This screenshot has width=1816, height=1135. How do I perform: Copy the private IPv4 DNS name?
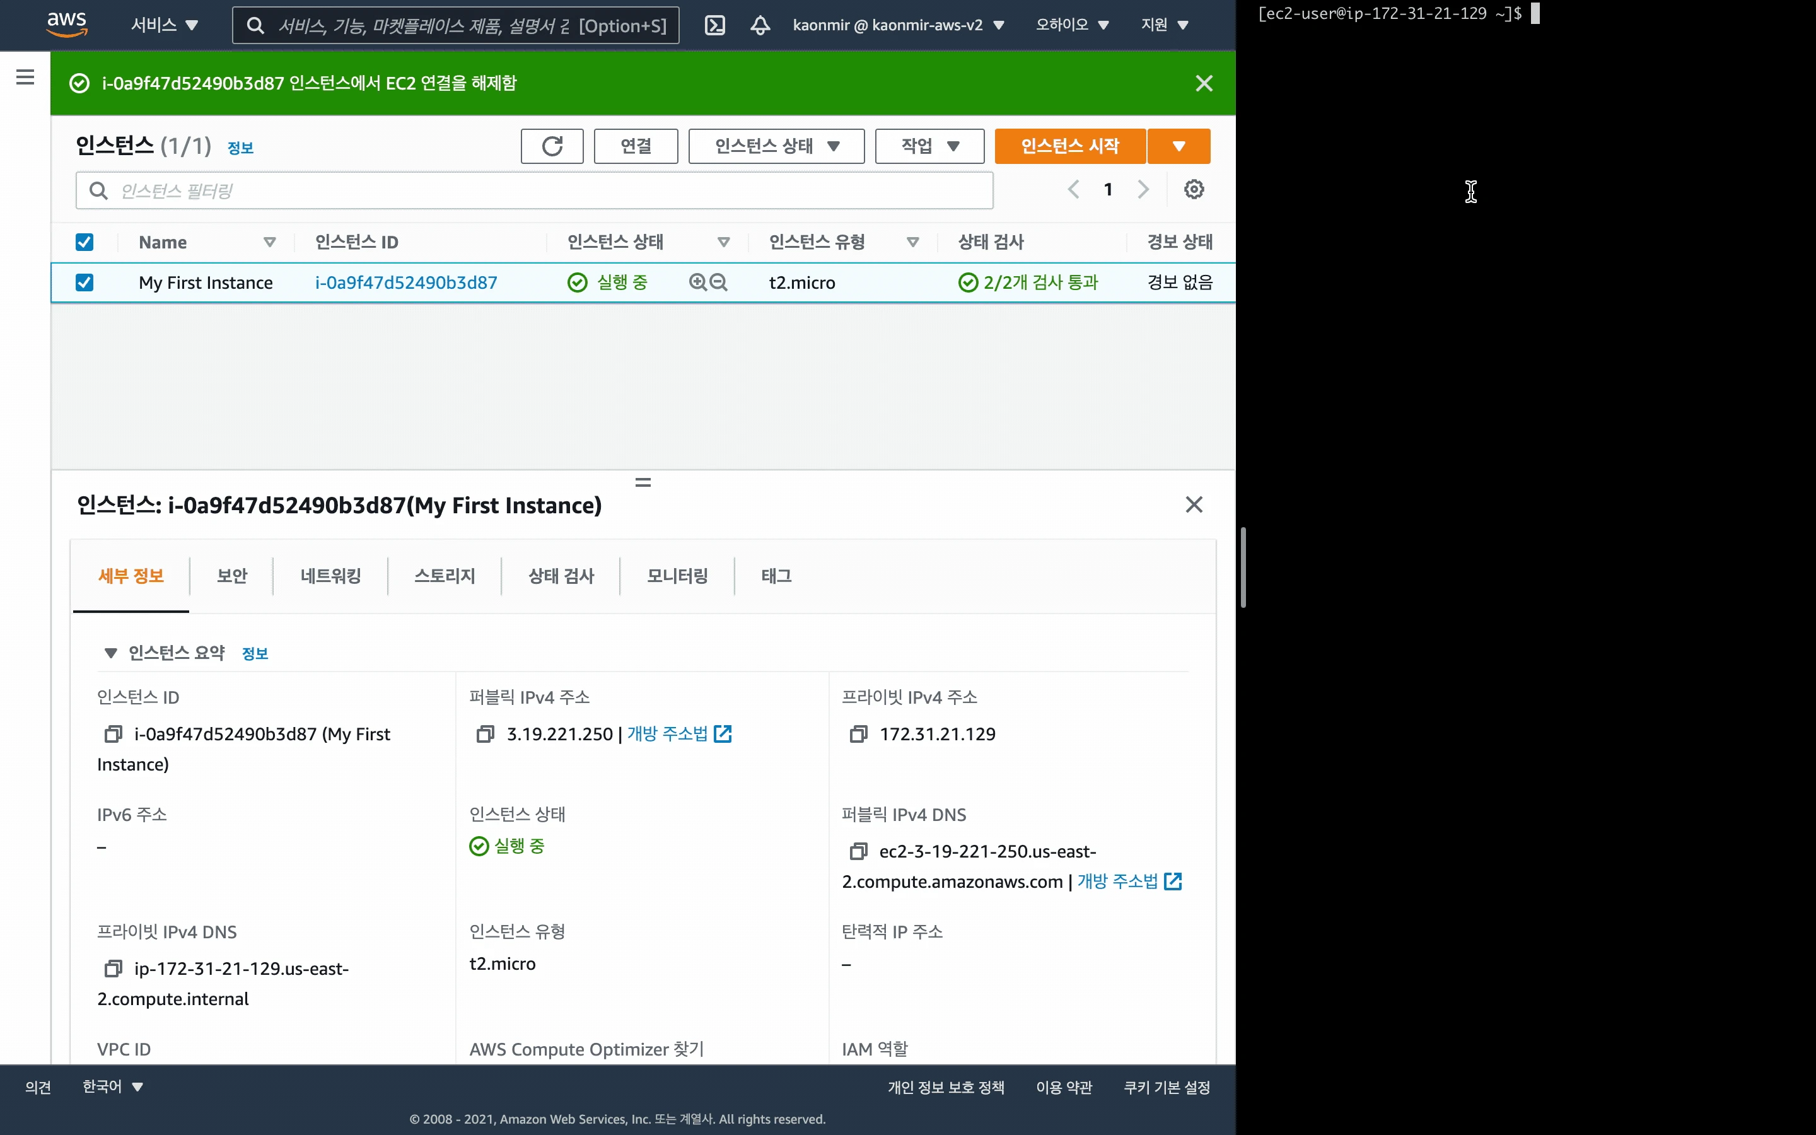click(x=113, y=969)
